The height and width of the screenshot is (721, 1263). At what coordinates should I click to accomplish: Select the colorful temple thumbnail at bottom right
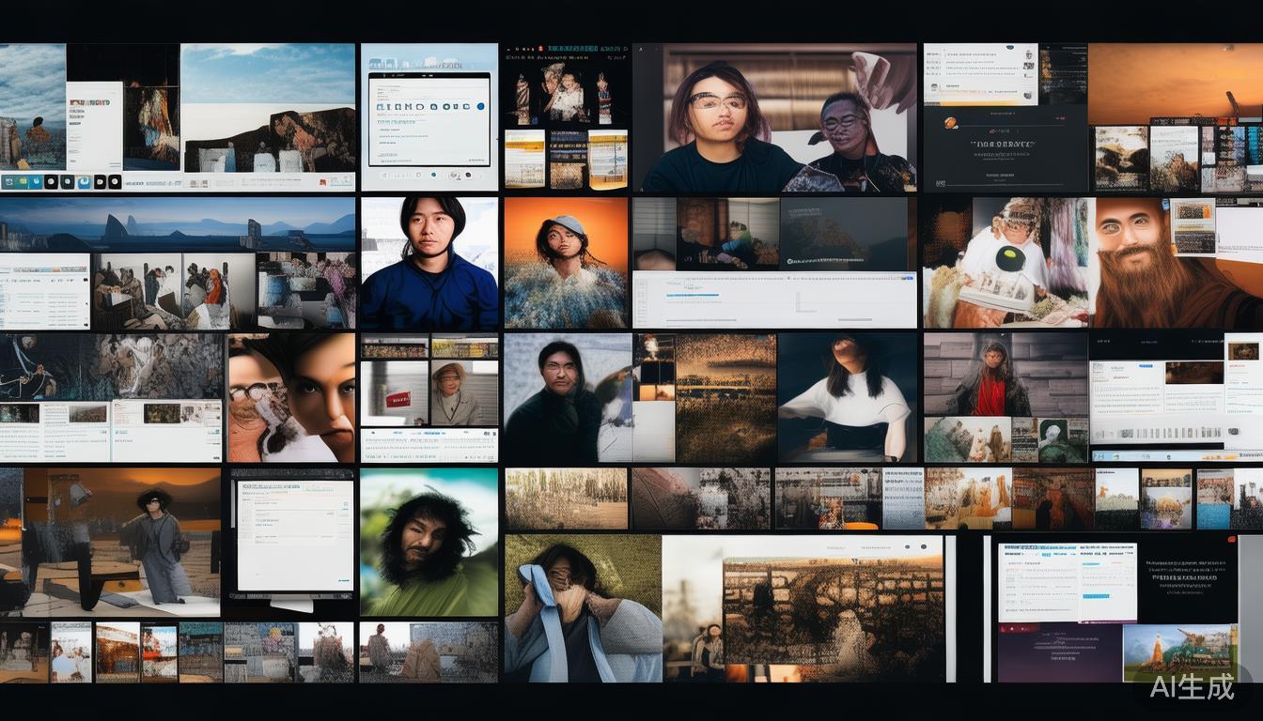coord(1178,653)
